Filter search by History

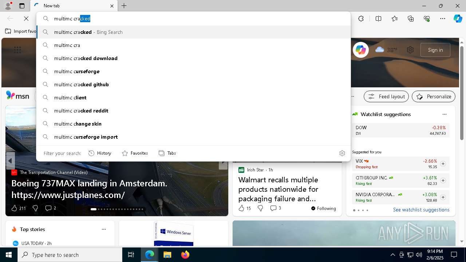[x=100, y=153]
